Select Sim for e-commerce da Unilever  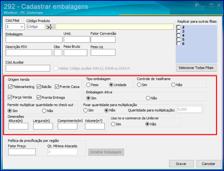pos(113,124)
